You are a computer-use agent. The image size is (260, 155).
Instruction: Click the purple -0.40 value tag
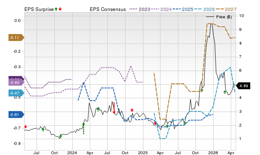16,82
